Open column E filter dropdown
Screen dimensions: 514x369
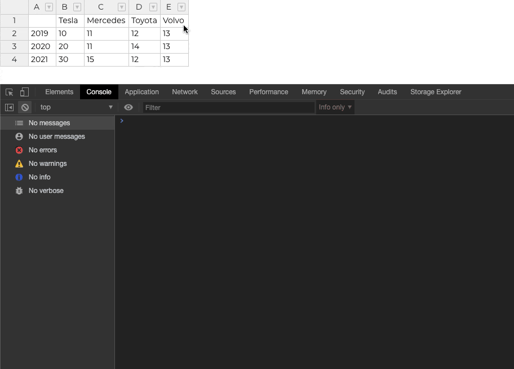click(181, 7)
